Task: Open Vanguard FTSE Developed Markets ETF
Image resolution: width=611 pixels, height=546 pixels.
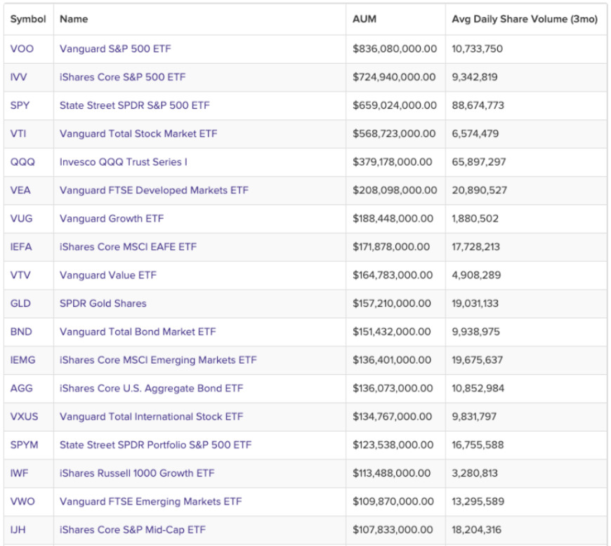Action: 154,190
